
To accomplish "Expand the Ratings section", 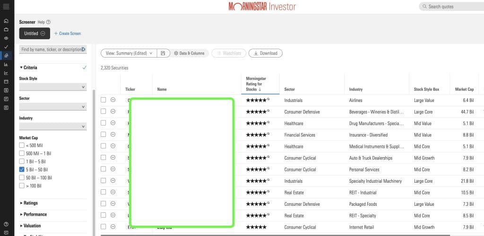I will (29, 203).
